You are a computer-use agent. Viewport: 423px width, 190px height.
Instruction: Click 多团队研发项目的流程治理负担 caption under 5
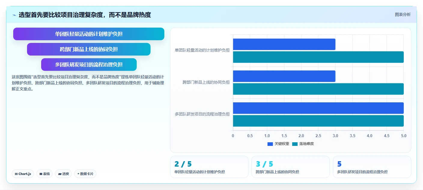[362, 172]
